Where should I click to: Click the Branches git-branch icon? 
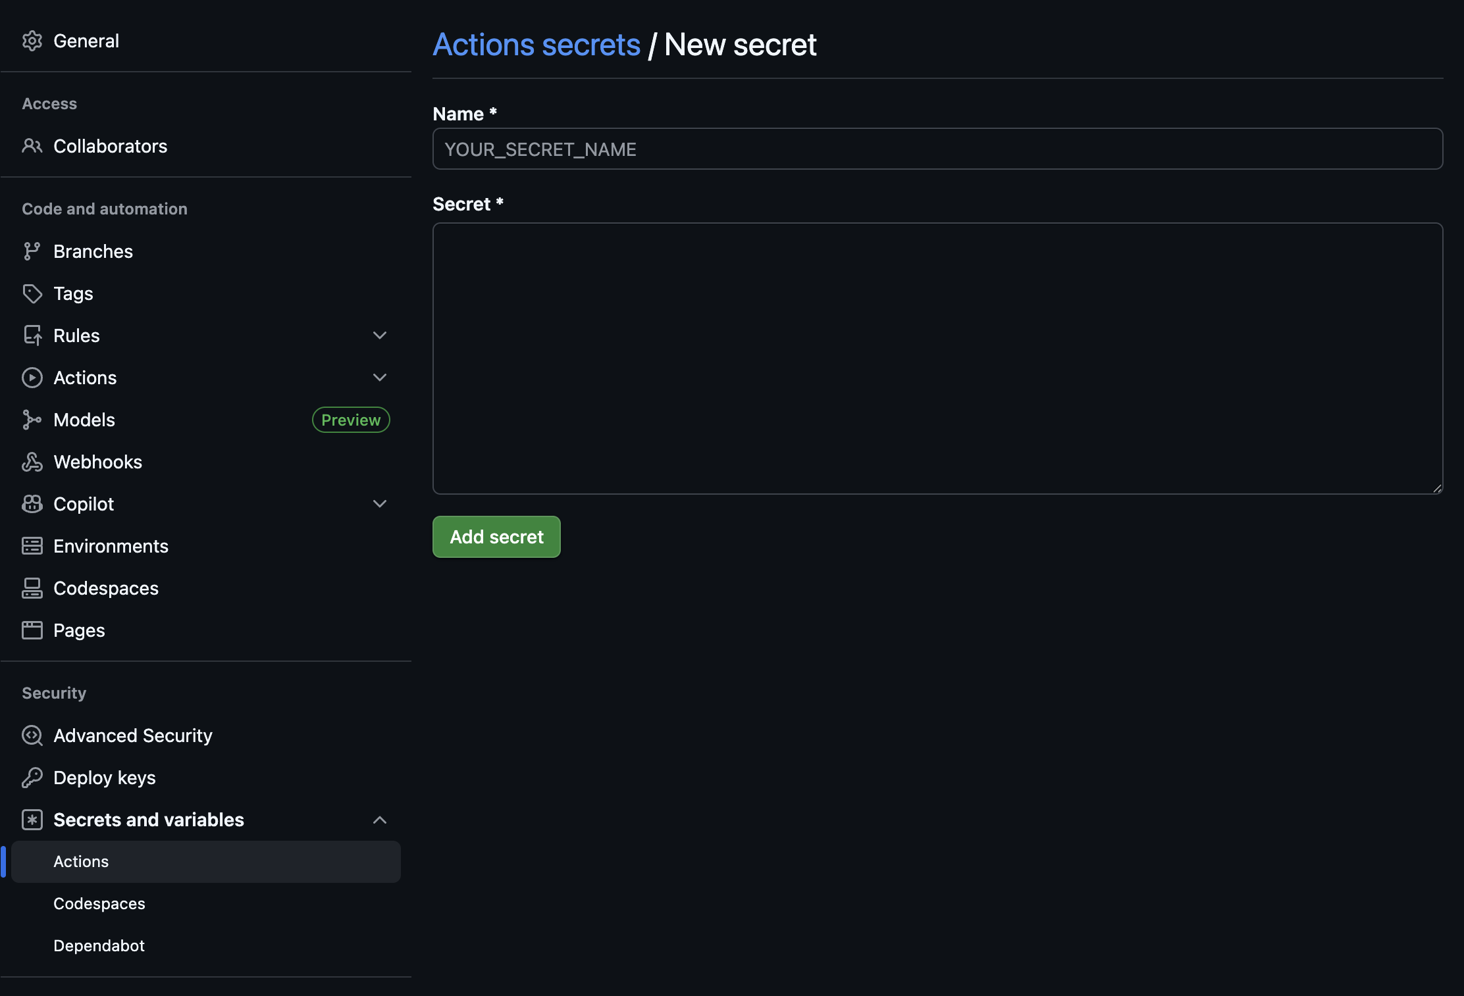pyautogui.click(x=32, y=251)
